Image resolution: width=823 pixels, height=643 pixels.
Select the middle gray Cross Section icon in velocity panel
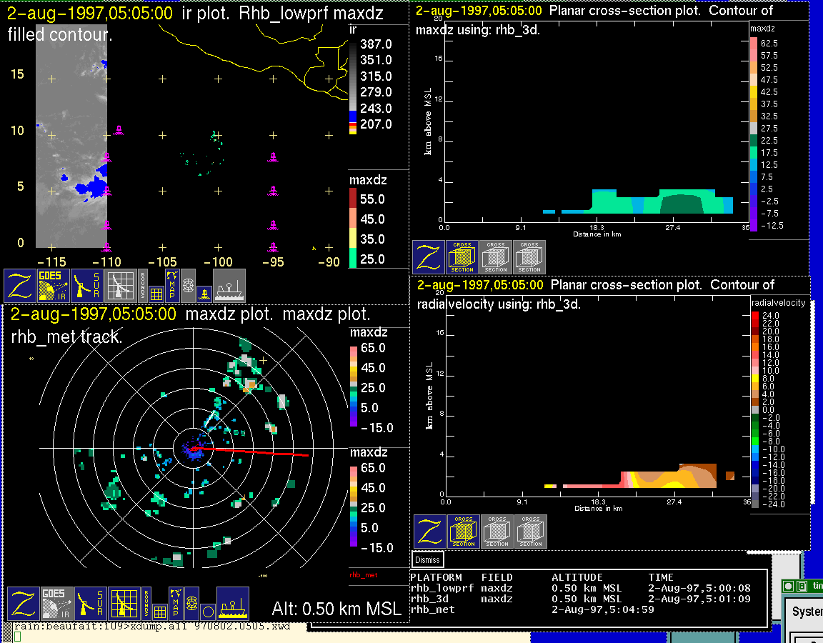click(x=497, y=532)
